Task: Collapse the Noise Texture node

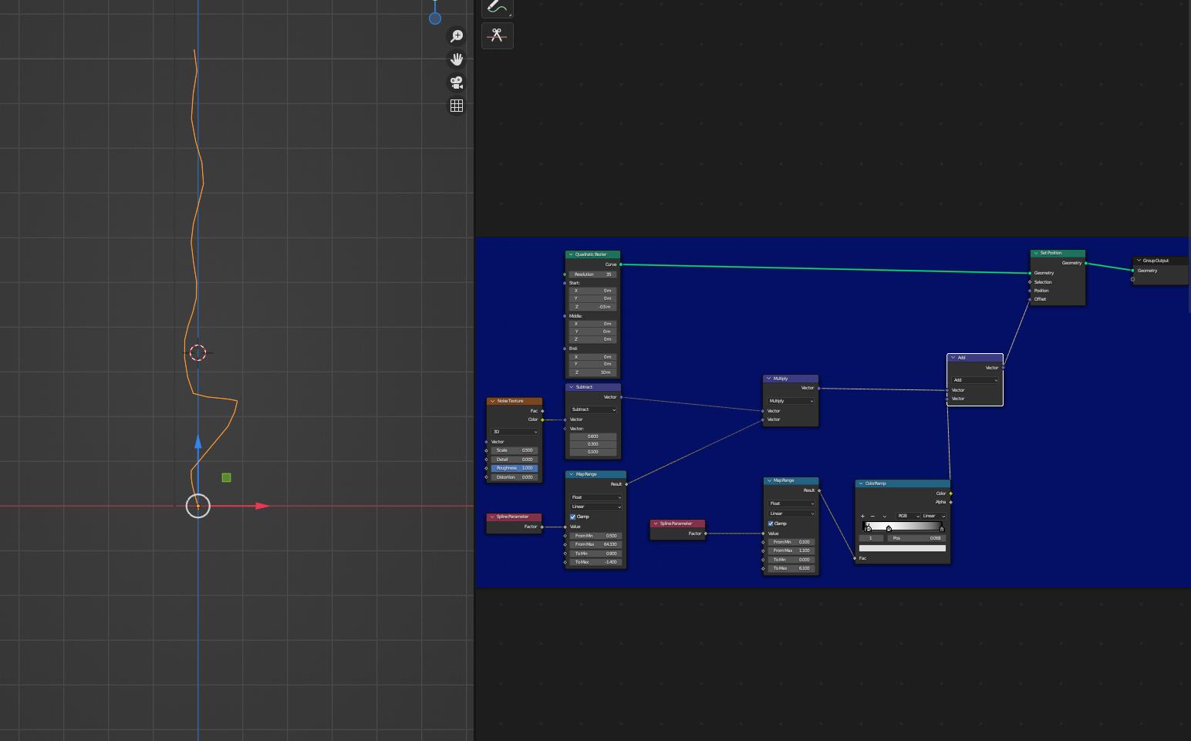Action: [492, 401]
